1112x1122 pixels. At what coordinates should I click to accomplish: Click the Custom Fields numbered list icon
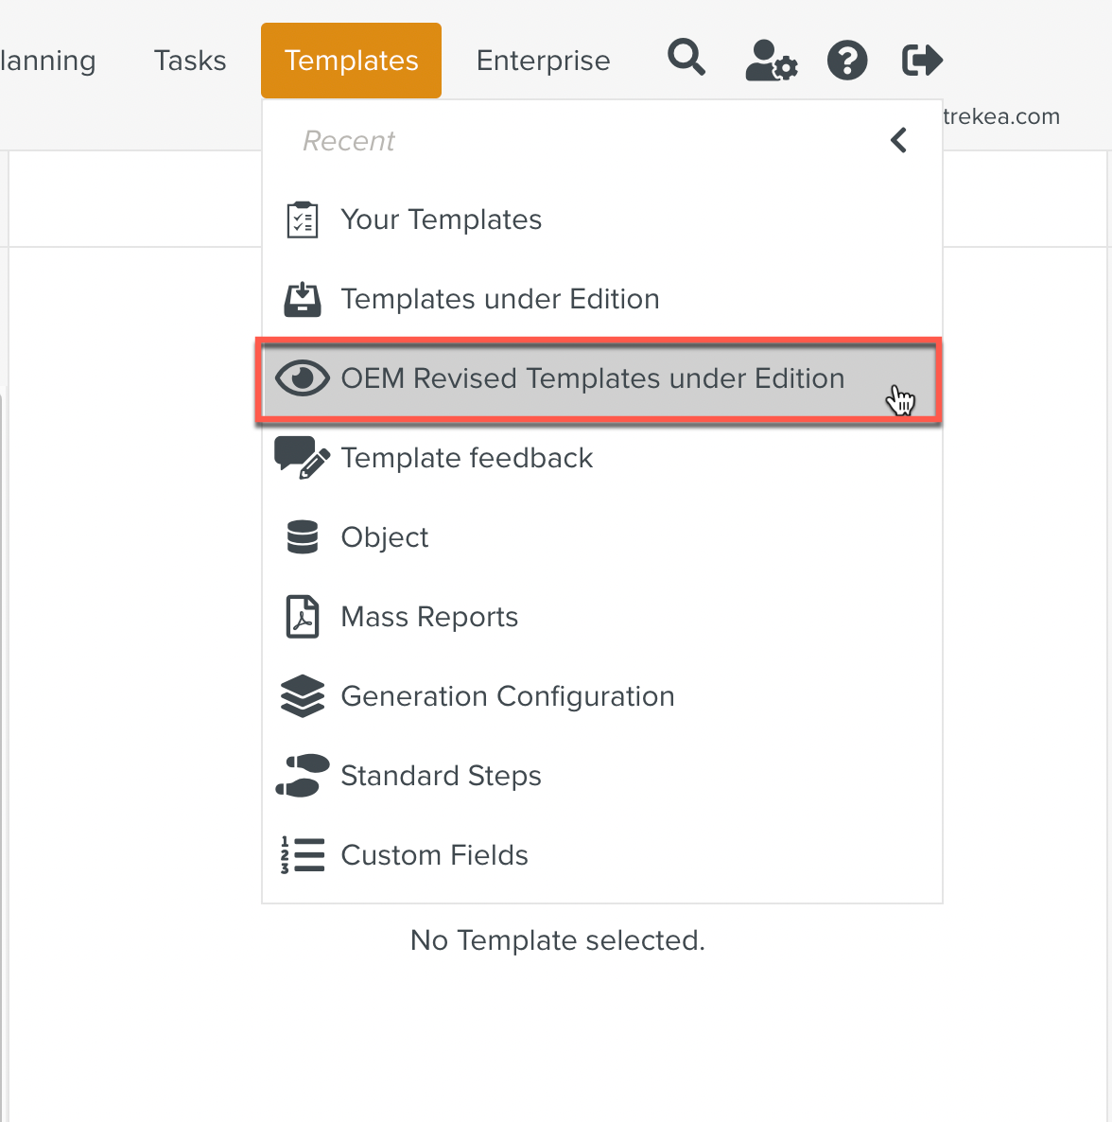click(303, 855)
